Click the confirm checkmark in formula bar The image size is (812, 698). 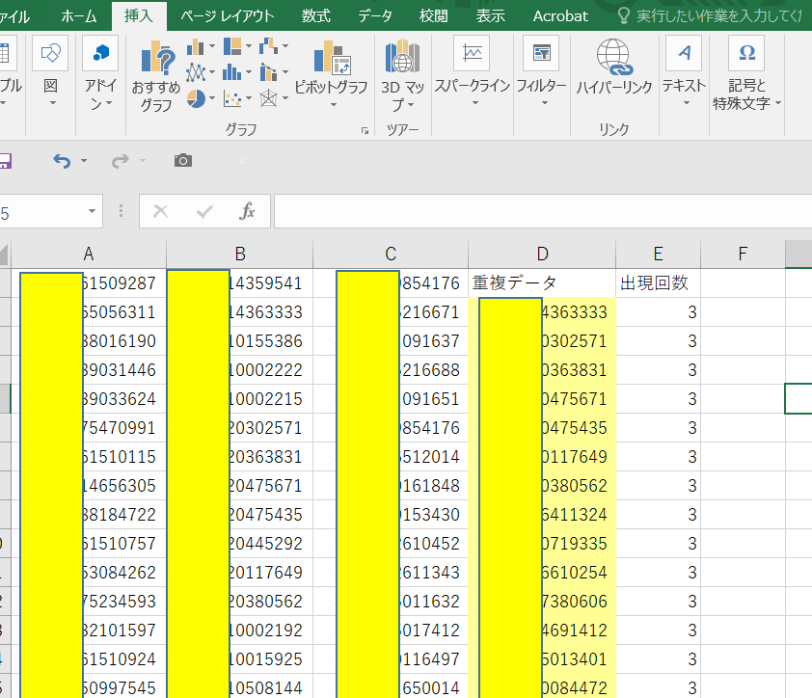pyautogui.click(x=204, y=211)
